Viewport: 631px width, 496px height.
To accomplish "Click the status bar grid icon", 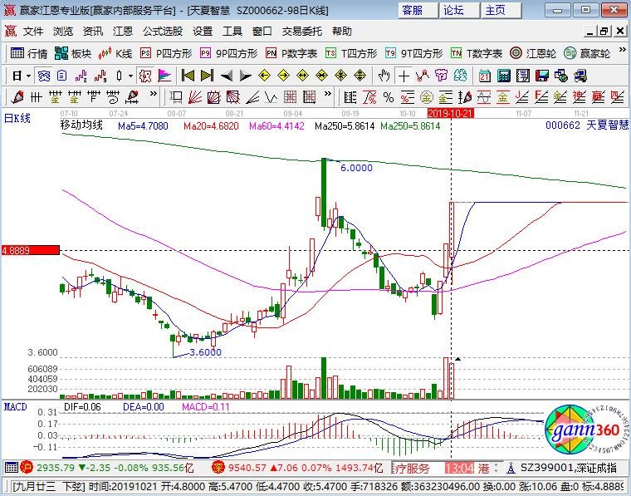I will pyautogui.click(x=12, y=468).
